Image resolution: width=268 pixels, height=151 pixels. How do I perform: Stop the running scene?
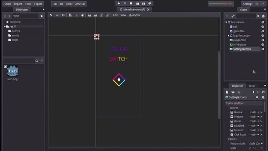[x=131, y=3]
